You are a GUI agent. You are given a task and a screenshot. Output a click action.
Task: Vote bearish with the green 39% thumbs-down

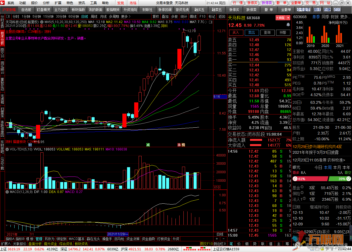coord(340,179)
